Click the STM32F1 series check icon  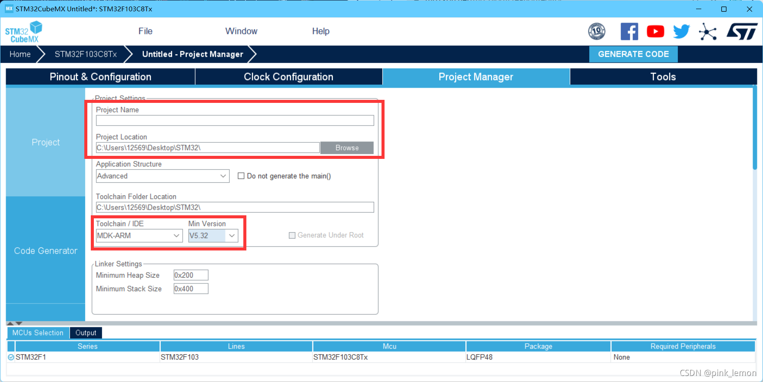[x=11, y=357]
